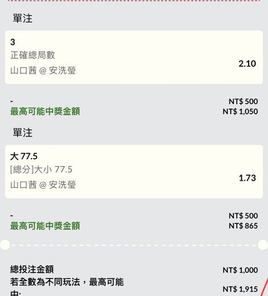The image size is (268, 296).
Task: Tap the second 單注 heading
Action: [23, 133]
